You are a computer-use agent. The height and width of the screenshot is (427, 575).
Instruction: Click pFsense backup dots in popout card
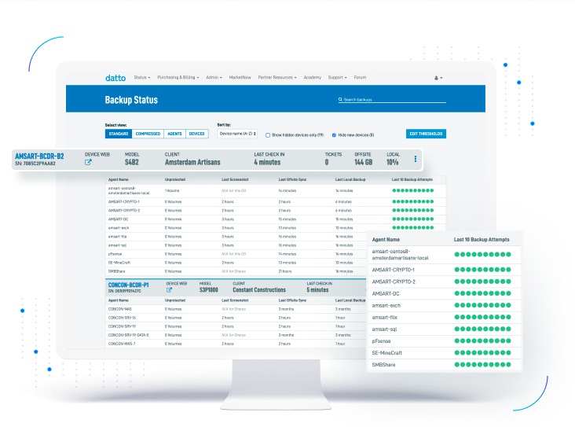[x=482, y=341]
